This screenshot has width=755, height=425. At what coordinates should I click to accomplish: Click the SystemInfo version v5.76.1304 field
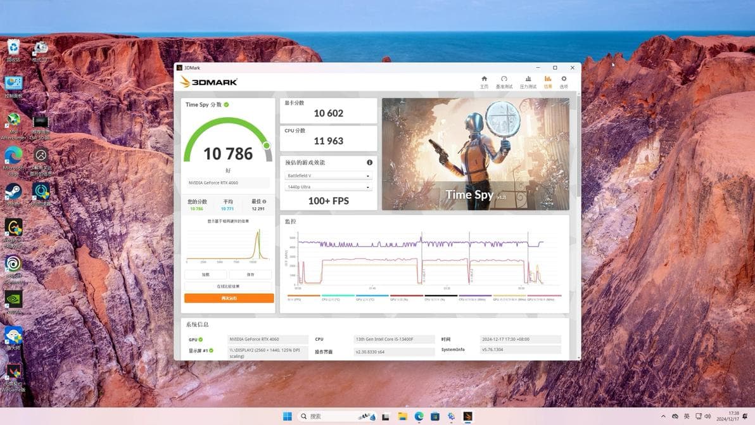(x=521, y=350)
